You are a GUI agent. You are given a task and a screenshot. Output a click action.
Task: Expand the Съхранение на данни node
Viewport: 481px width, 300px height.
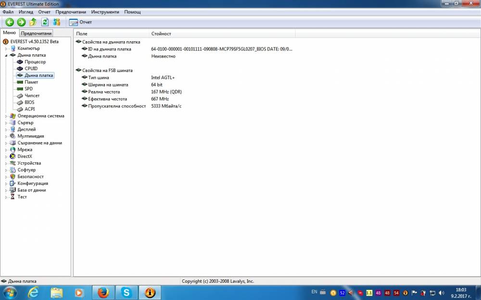pos(6,143)
